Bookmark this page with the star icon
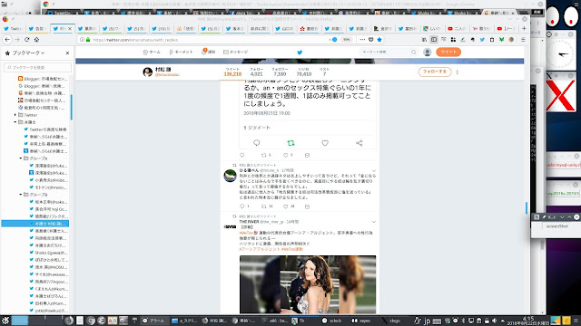Image resolution: width=581 pixels, height=326 pixels. (379, 40)
